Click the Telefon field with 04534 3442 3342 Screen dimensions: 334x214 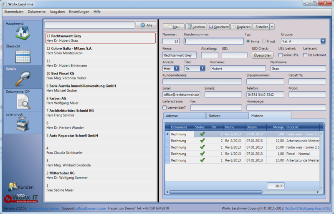[265, 95]
